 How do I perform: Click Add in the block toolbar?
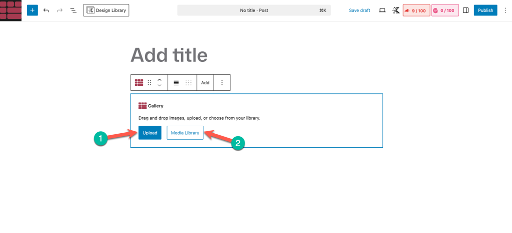tap(205, 83)
